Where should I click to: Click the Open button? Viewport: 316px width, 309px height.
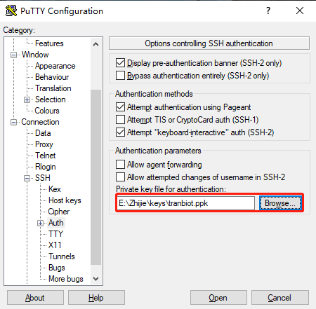(218, 298)
